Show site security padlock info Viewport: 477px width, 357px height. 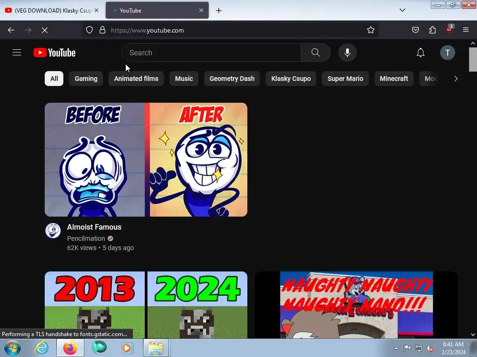[102, 30]
